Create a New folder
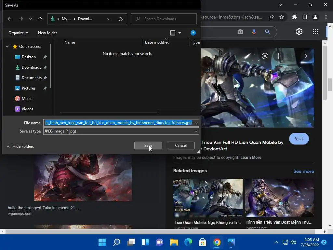Viewport: 333px width, 250px height. click(x=47, y=33)
